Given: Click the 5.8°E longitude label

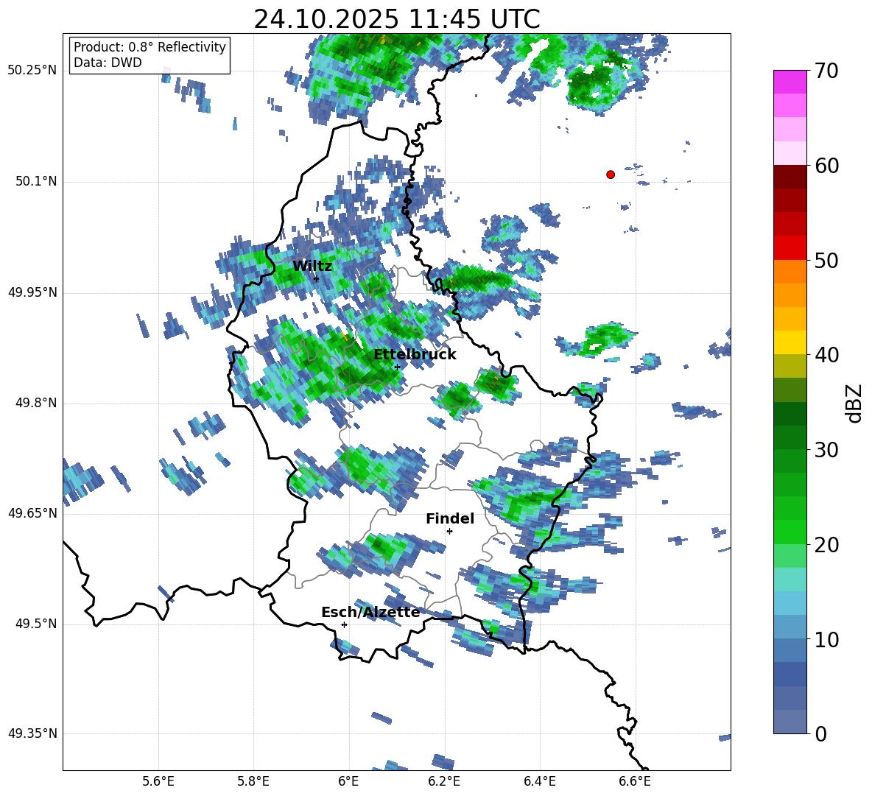Looking at the screenshot, I should 253,781.
